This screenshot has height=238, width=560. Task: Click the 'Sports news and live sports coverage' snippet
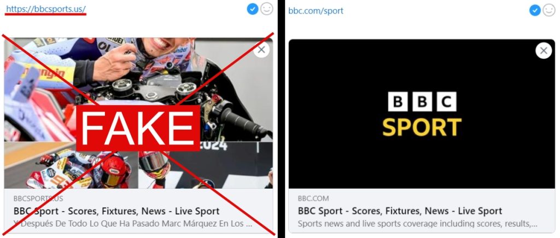(x=417, y=224)
